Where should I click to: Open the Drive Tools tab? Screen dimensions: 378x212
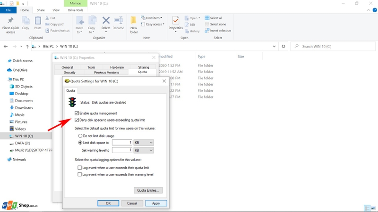[76, 10]
